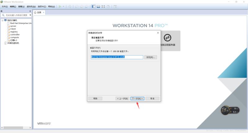Select the server VM in the library
The width and height of the screenshot is (248, 133).
[x=13, y=26]
